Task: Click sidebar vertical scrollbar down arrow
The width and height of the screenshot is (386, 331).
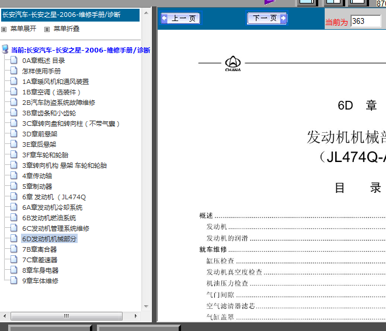Action: pos(146,307)
